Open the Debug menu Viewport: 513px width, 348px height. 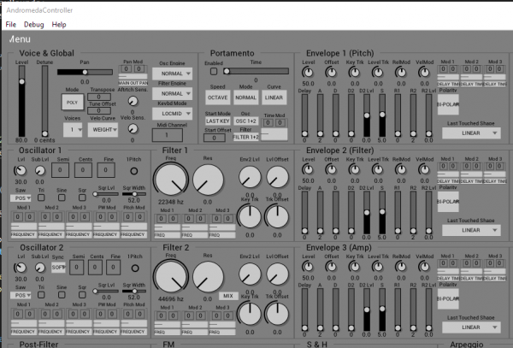(x=34, y=25)
